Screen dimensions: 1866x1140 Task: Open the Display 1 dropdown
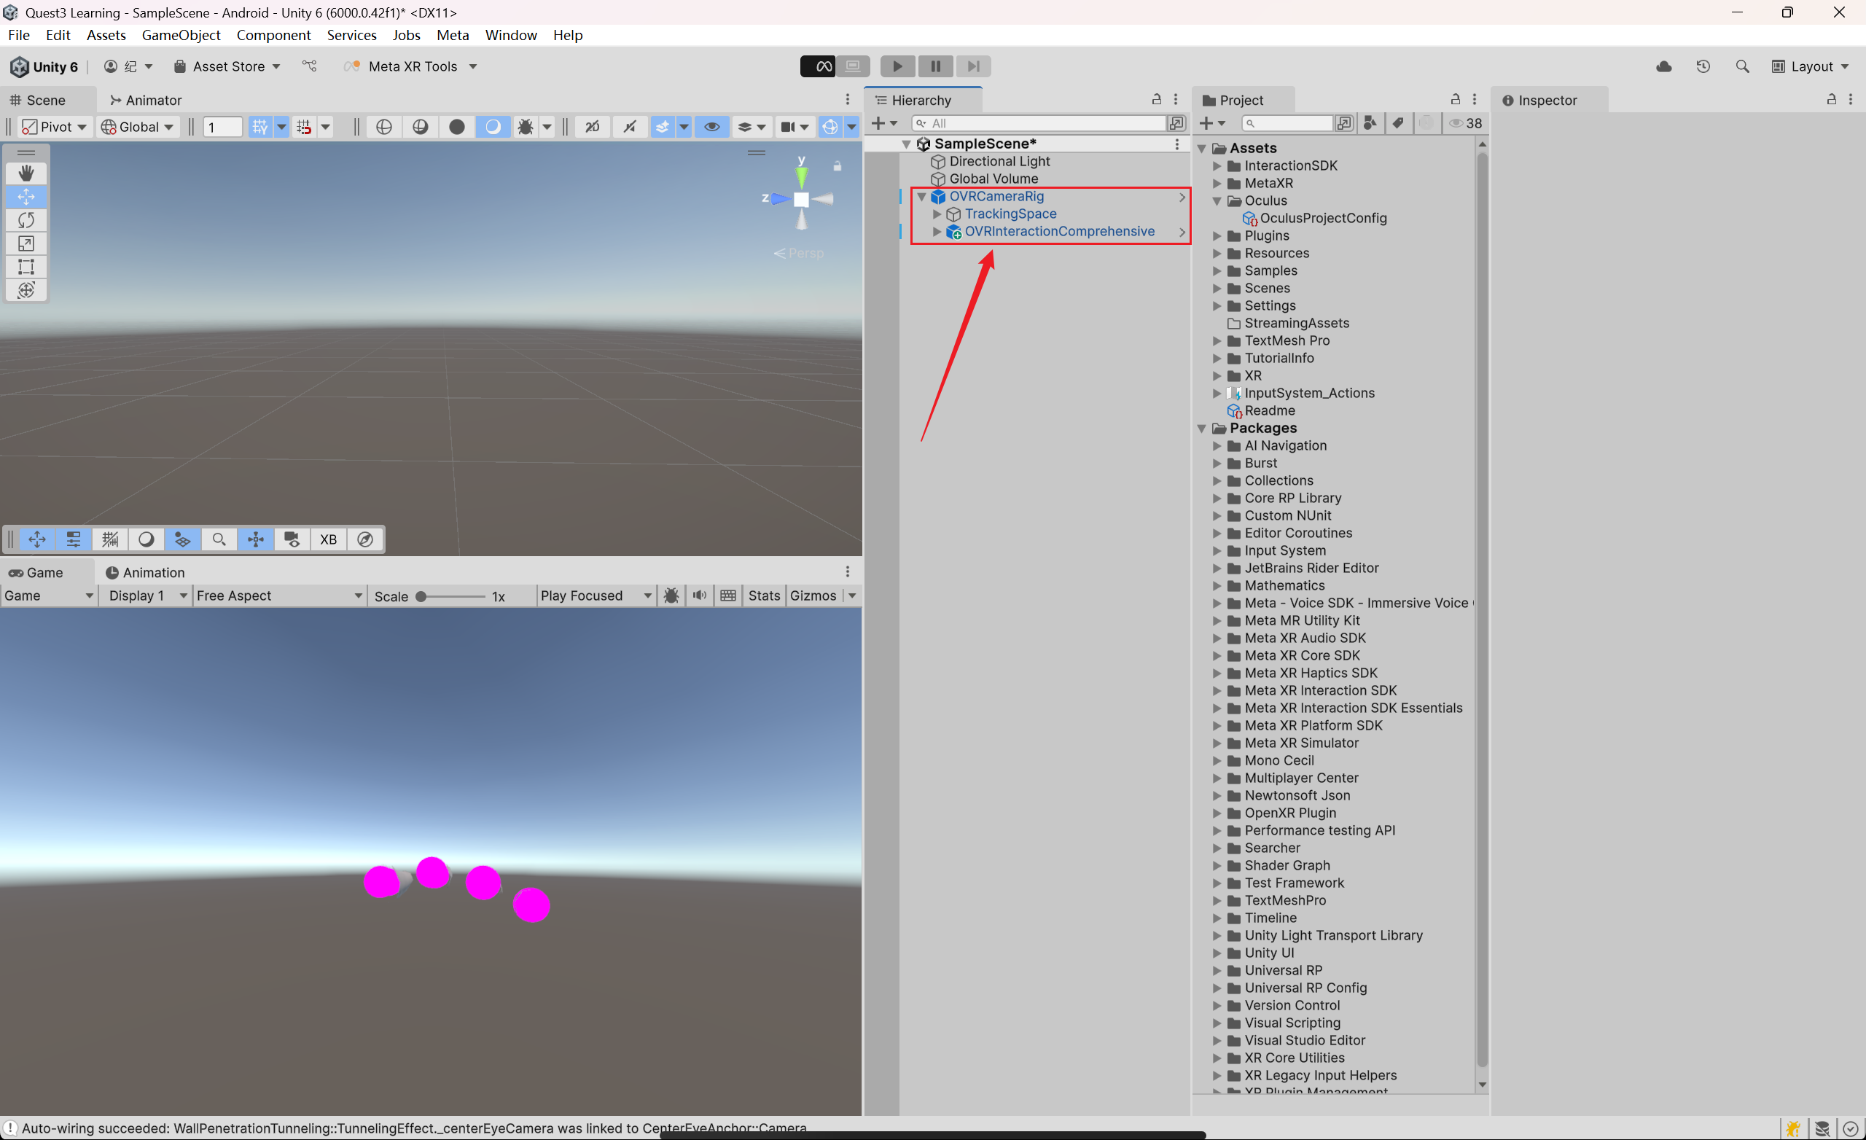point(147,596)
